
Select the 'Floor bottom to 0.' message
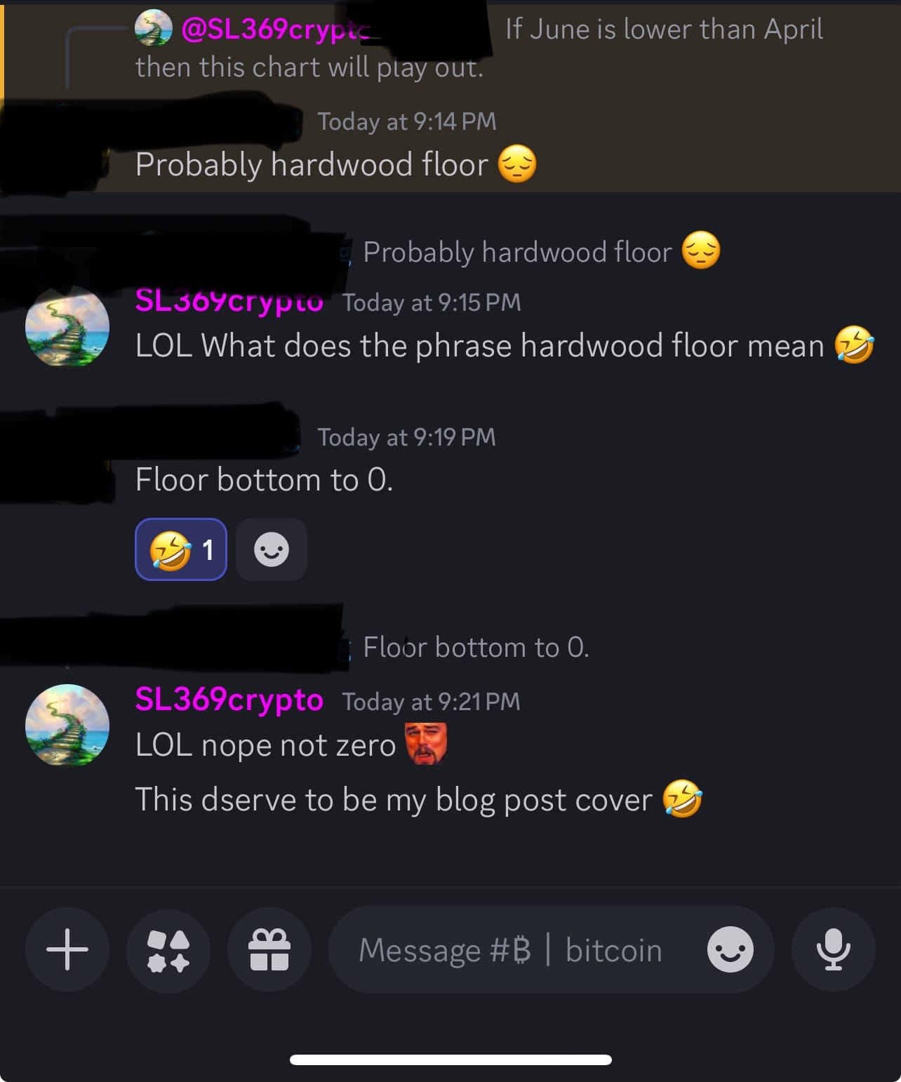coord(264,480)
